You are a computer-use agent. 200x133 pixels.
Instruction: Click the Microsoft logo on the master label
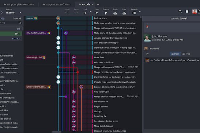(x=35, y=18)
